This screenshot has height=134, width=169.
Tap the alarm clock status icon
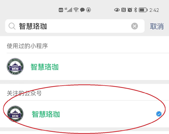tap(130, 10)
